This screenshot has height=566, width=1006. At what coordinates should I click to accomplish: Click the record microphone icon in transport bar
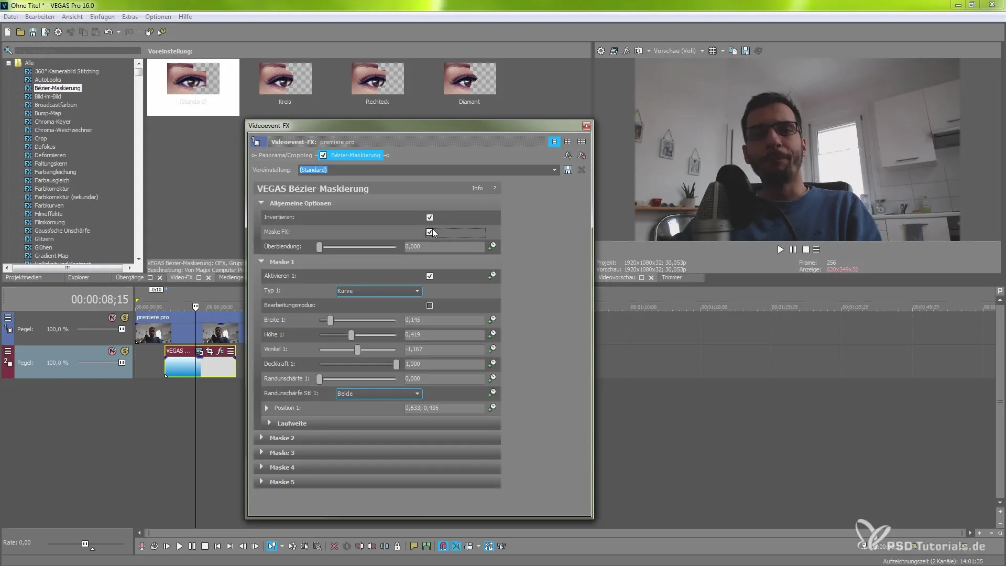(142, 546)
